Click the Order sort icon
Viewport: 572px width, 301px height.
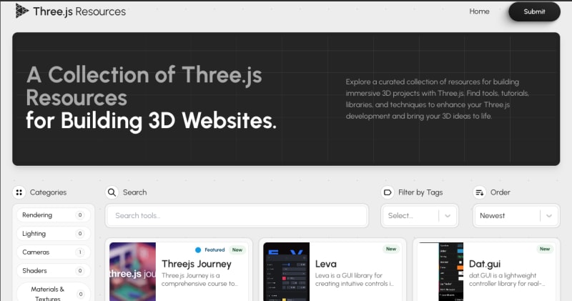(x=480, y=192)
